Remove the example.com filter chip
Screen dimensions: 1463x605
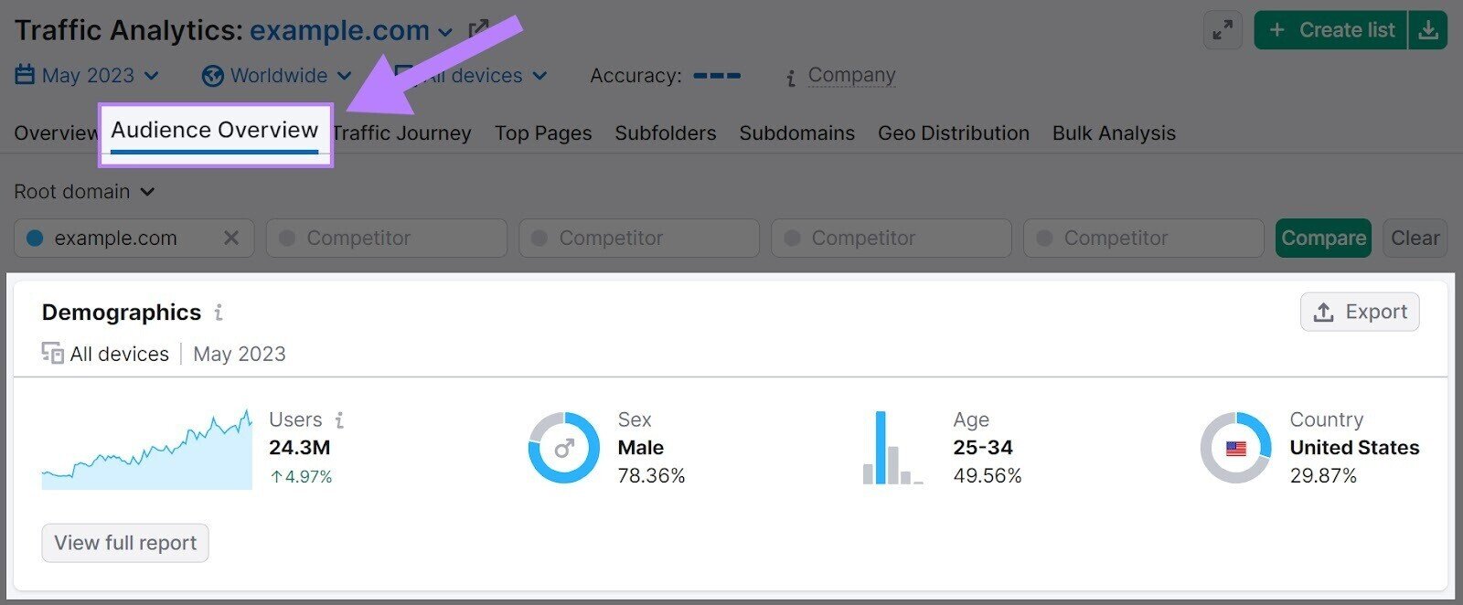[x=232, y=238]
